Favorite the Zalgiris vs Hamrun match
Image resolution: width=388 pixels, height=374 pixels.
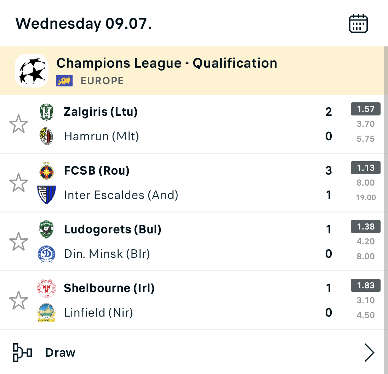(18, 124)
